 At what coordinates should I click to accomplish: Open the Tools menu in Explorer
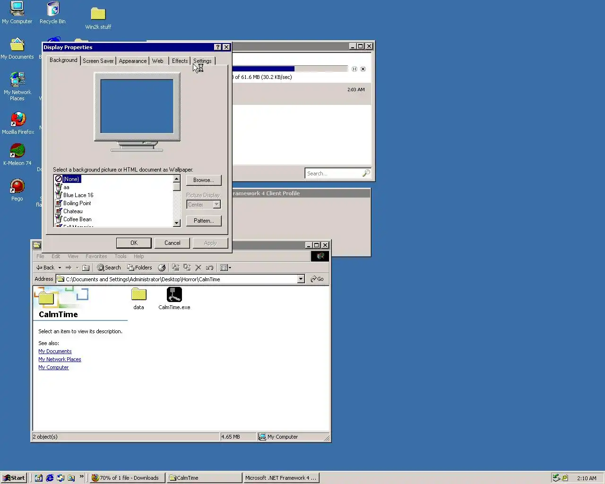tap(121, 256)
